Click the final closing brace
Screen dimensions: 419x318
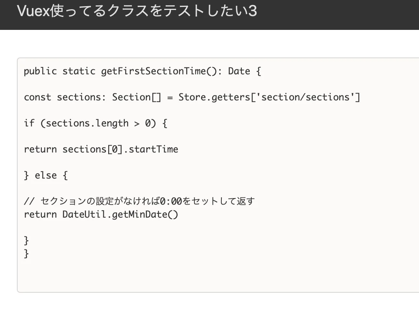26,253
